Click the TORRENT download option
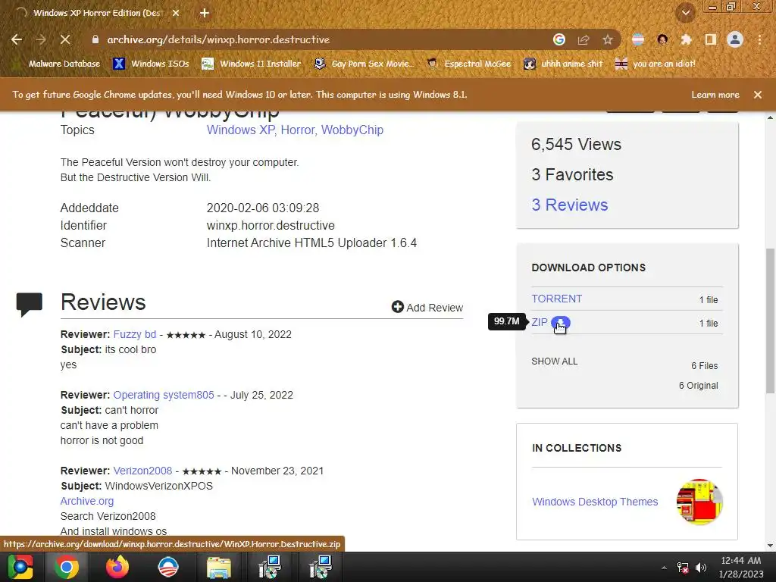Image resolution: width=776 pixels, height=582 pixels. click(x=557, y=299)
